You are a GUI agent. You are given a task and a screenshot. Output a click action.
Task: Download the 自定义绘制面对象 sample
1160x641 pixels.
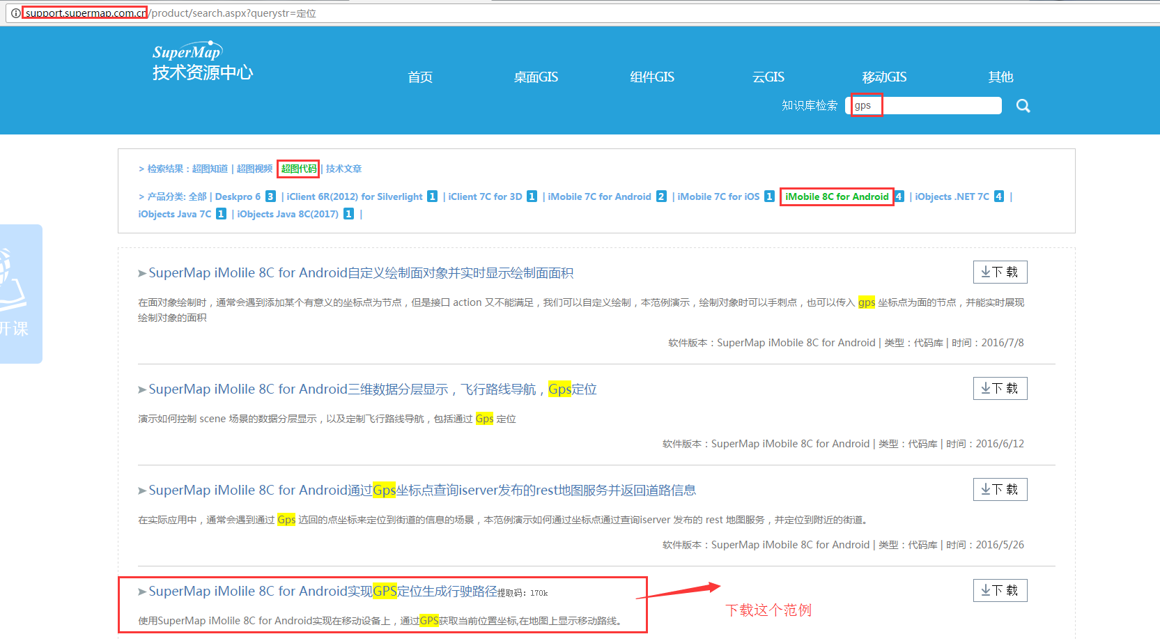(x=1000, y=272)
